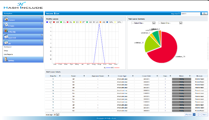Click the Approval stamp icon
The height and width of the screenshot is (120, 209).
(6, 36)
